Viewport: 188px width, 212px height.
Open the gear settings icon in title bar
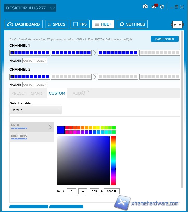point(162,7)
